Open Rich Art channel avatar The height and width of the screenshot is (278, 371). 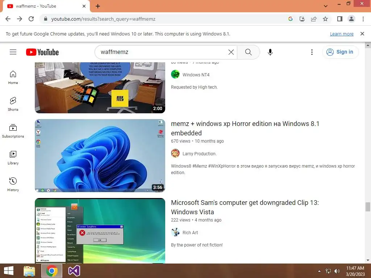click(x=175, y=232)
